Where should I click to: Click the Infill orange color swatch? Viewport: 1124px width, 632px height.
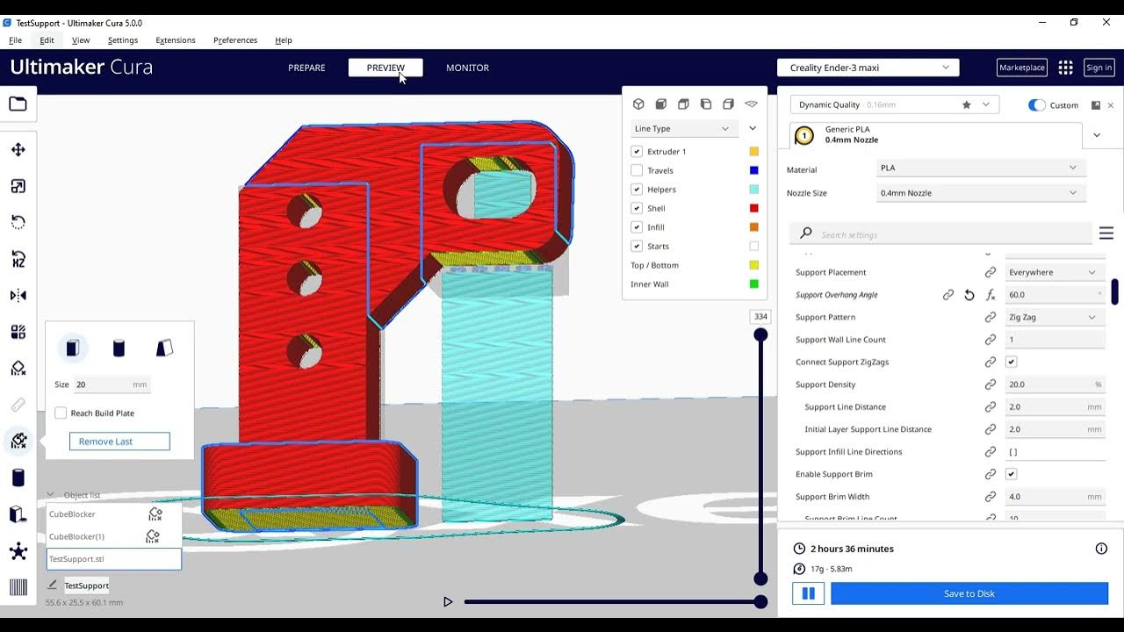pos(753,227)
